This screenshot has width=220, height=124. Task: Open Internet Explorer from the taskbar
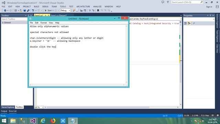tap(43, 121)
